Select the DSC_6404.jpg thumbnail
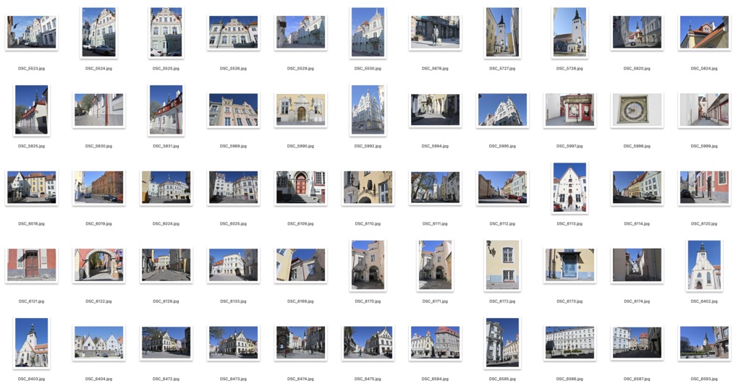The height and width of the screenshot is (391, 741). 98,343
